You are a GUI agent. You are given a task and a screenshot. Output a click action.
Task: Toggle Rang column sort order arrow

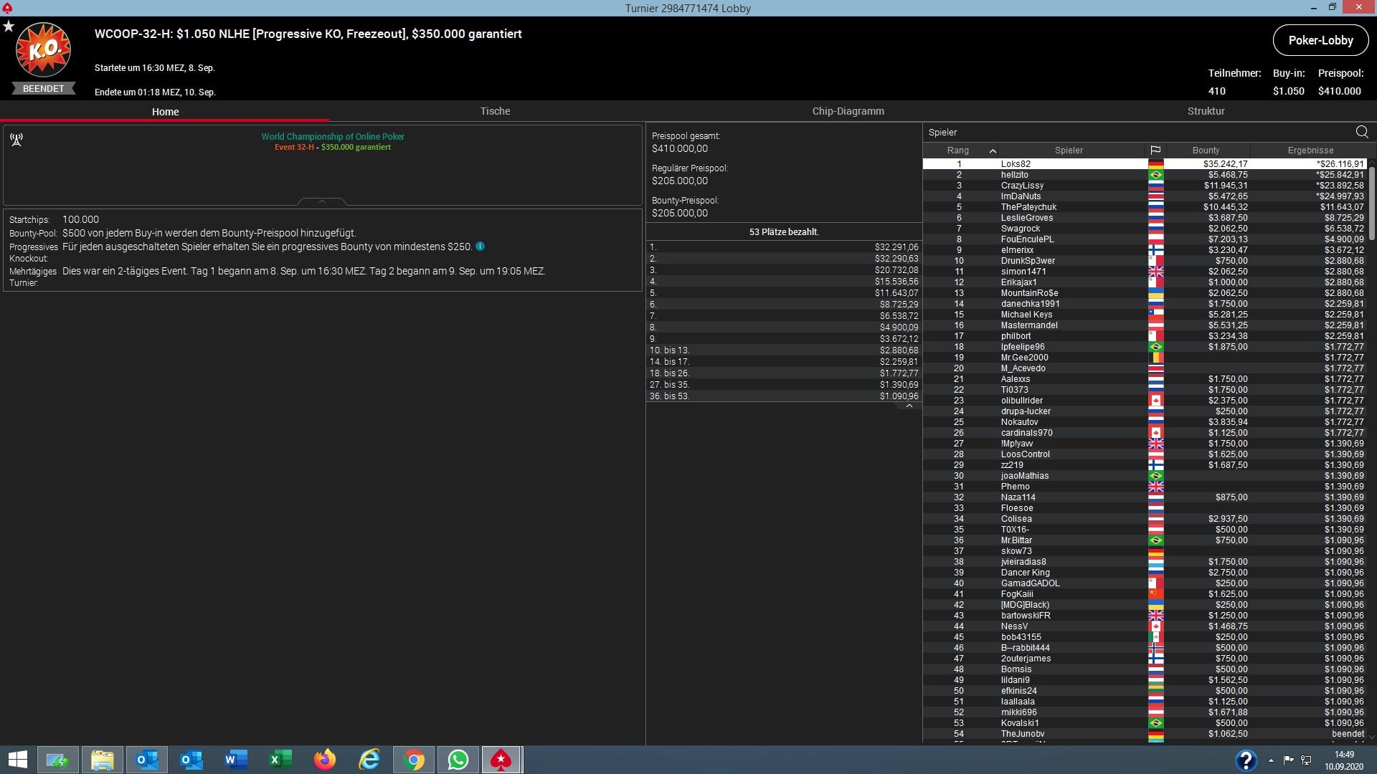(x=993, y=150)
